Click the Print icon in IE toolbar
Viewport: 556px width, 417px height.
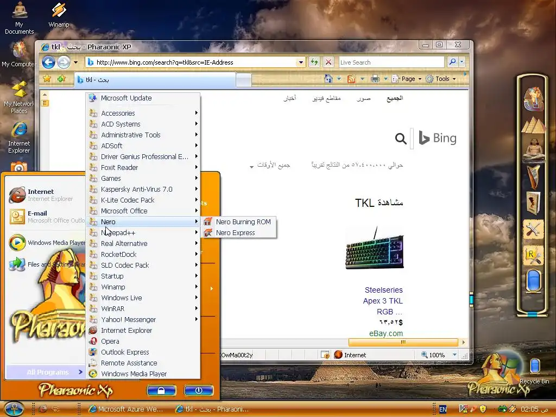click(x=375, y=79)
